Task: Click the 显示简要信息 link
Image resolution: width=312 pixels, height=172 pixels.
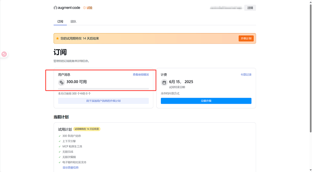Action: [71, 167]
